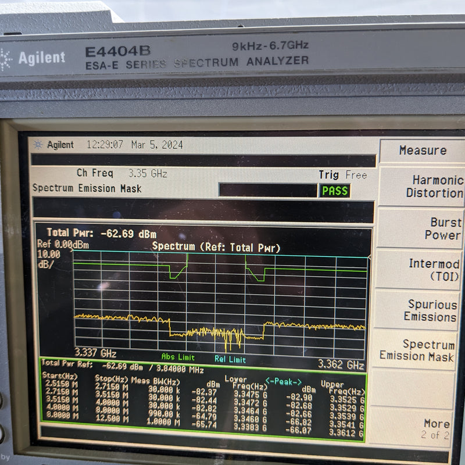Screen dimensions: 465x465
Task: Click the Spectrum (Ref: Total Pwr) title
Action: click(x=216, y=246)
